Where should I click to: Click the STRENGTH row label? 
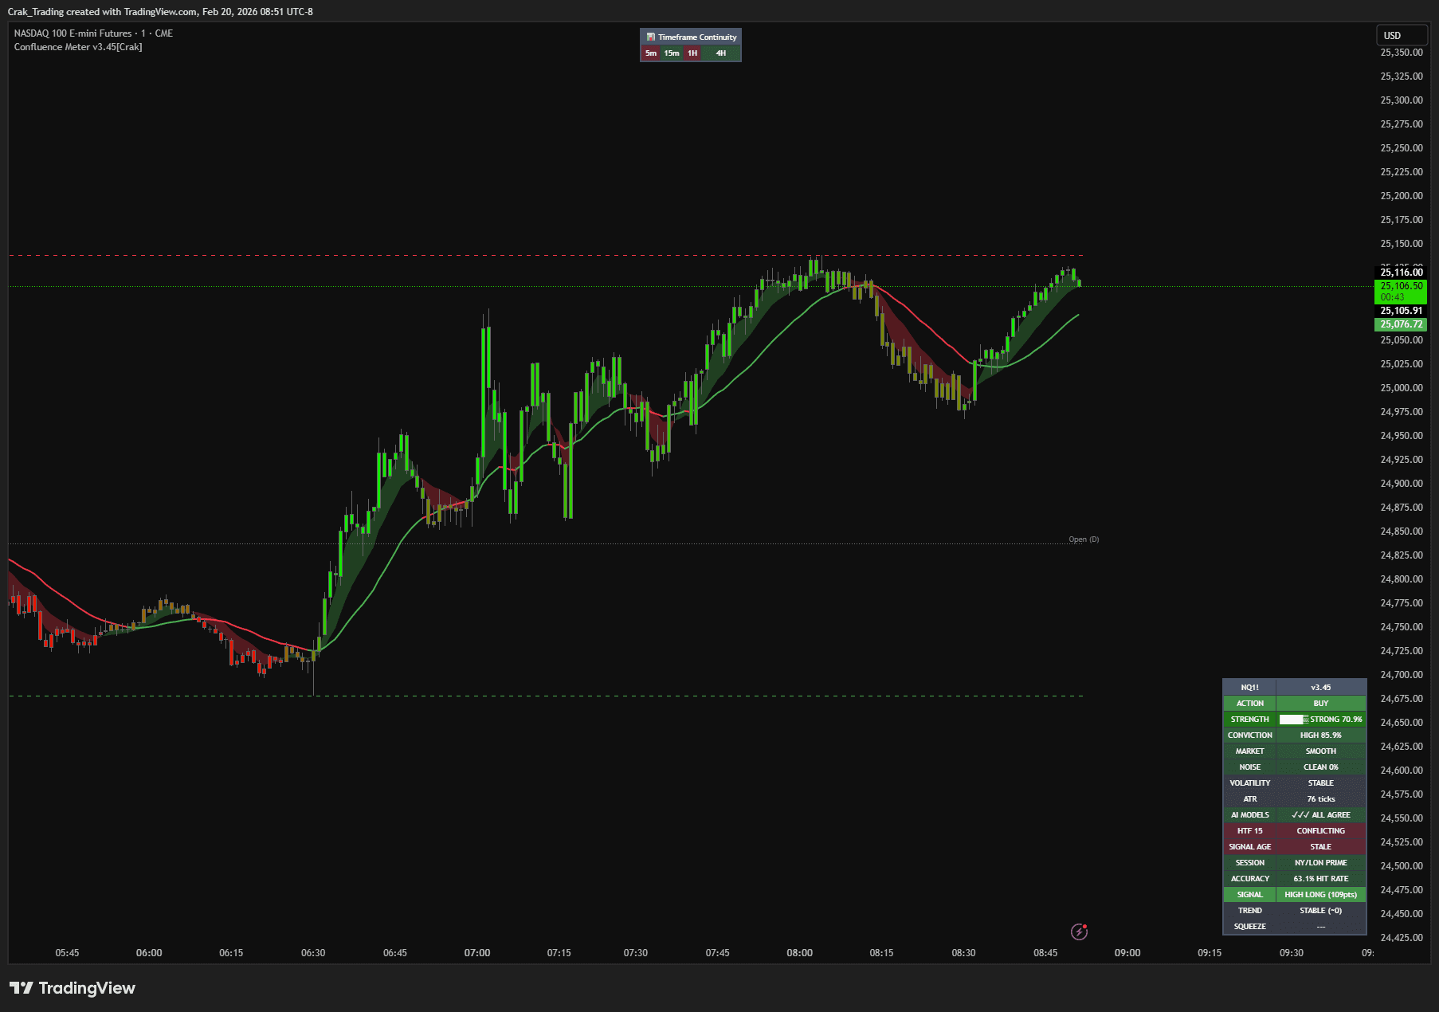1250,720
